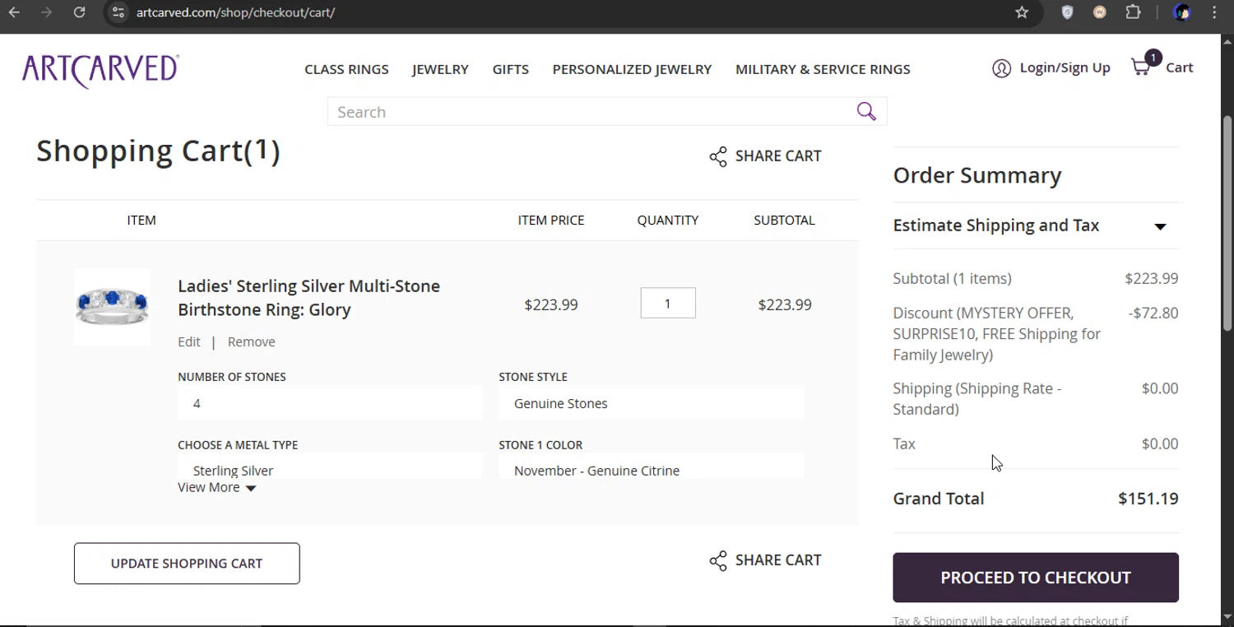Click UPDATE SHOPPING CART button
The image size is (1234, 627).
pyautogui.click(x=187, y=564)
